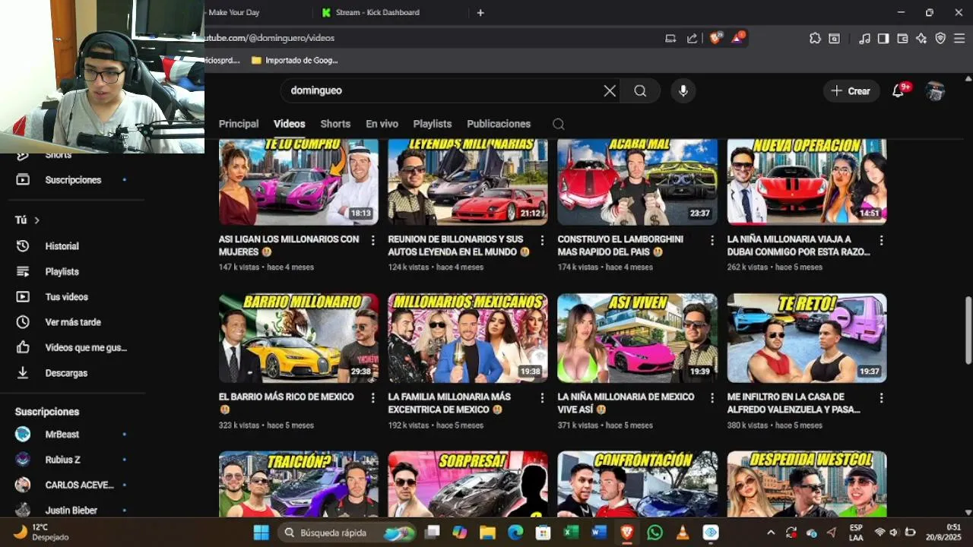The width and height of the screenshot is (973, 547).
Task: Play the TE LO COMPRO thumbnail video
Action: click(299, 182)
